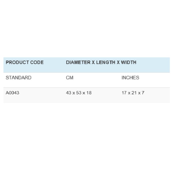Image resolution: width=173 pixels, height=173 pixels.
Task: Click the word WIDTH in the header
Action: 129,62
